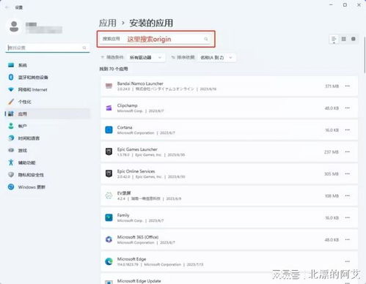
Task: Open more options for Cortana
Action: 348,130
